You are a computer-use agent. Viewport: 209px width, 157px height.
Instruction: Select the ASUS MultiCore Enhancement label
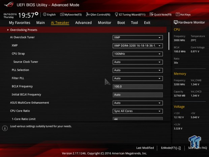pyautogui.click(x=29, y=103)
